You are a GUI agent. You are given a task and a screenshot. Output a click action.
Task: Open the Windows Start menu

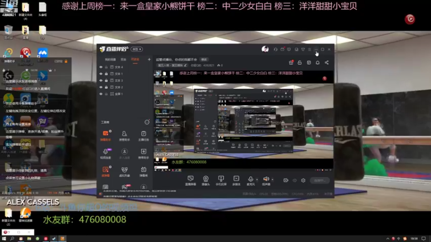[x=4, y=239]
